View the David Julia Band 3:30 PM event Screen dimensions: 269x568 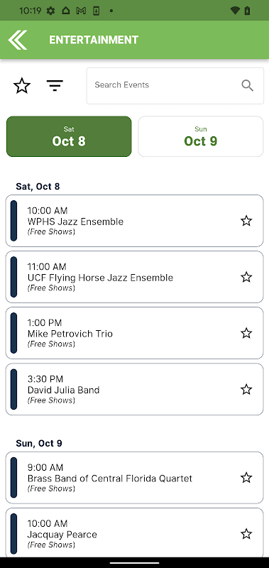[134, 389]
